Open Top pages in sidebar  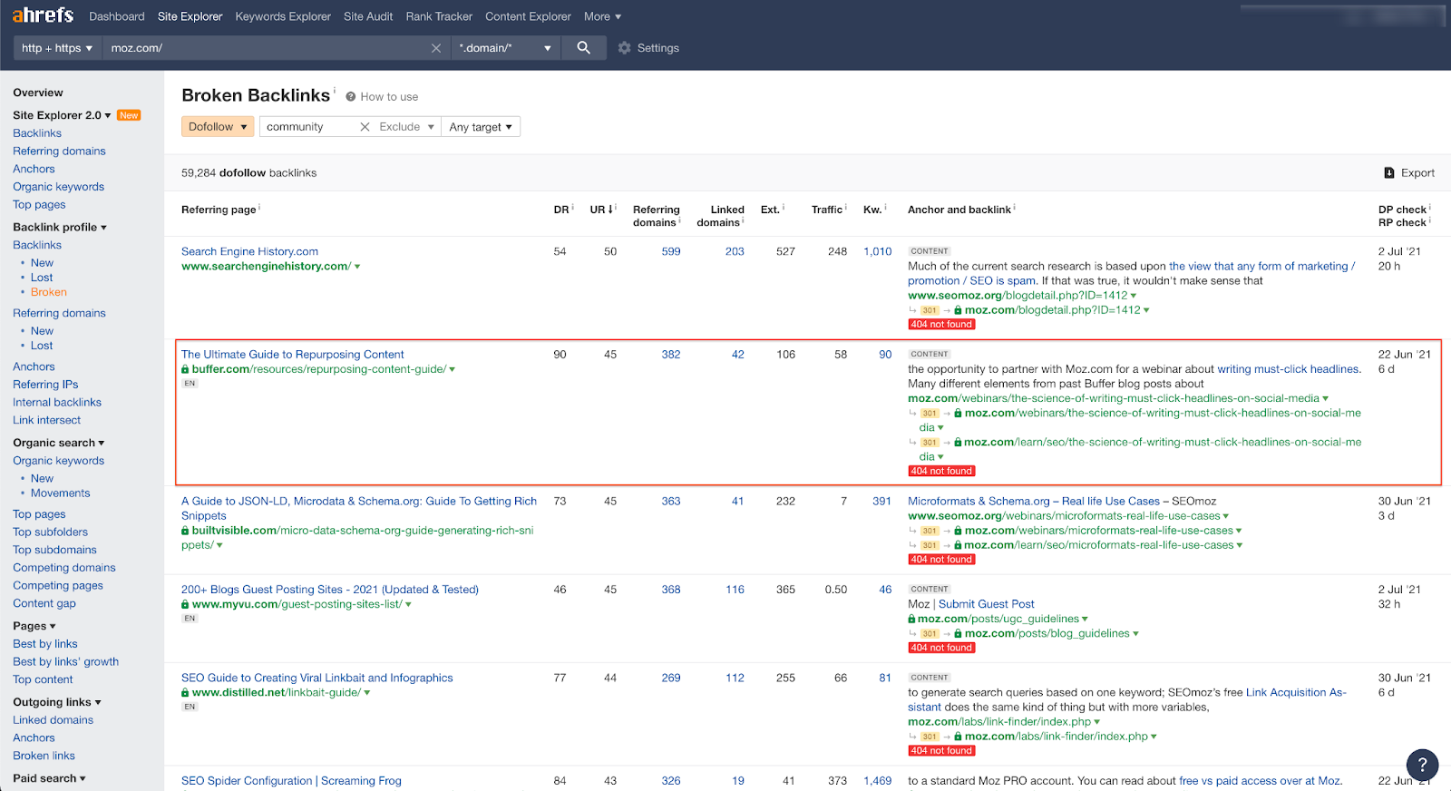pos(39,205)
